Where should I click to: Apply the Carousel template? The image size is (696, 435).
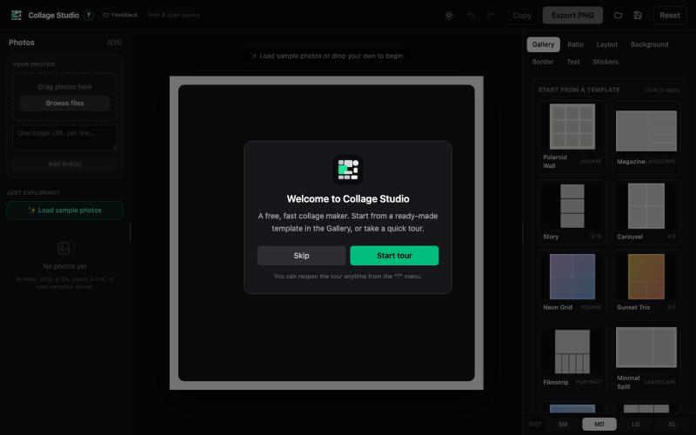pos(646,211)
